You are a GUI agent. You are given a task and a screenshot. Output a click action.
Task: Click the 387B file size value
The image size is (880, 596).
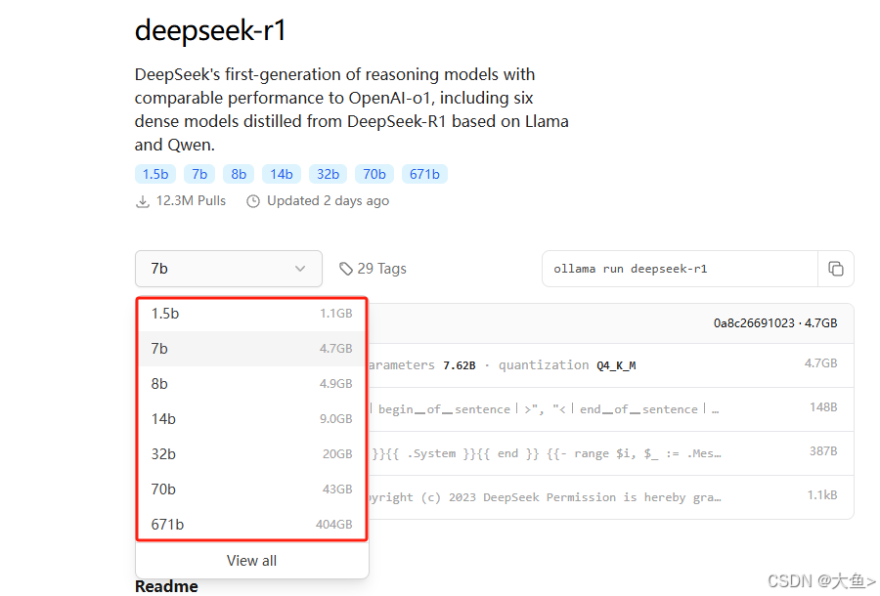click(823, 451)
